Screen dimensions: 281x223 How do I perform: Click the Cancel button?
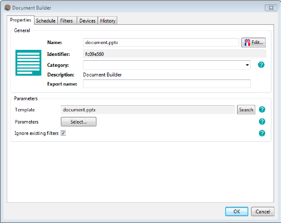pos(263,212)
